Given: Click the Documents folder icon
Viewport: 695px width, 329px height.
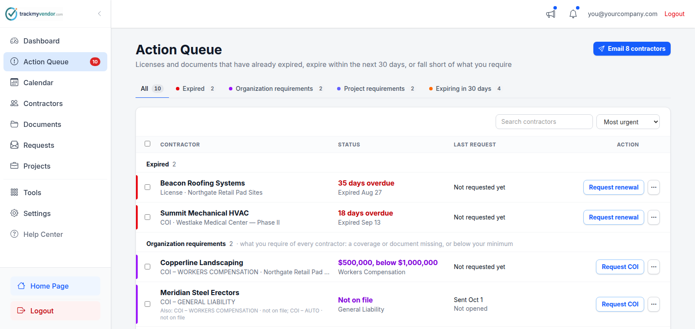Looking at the screenshot, I should pos(14,124).
